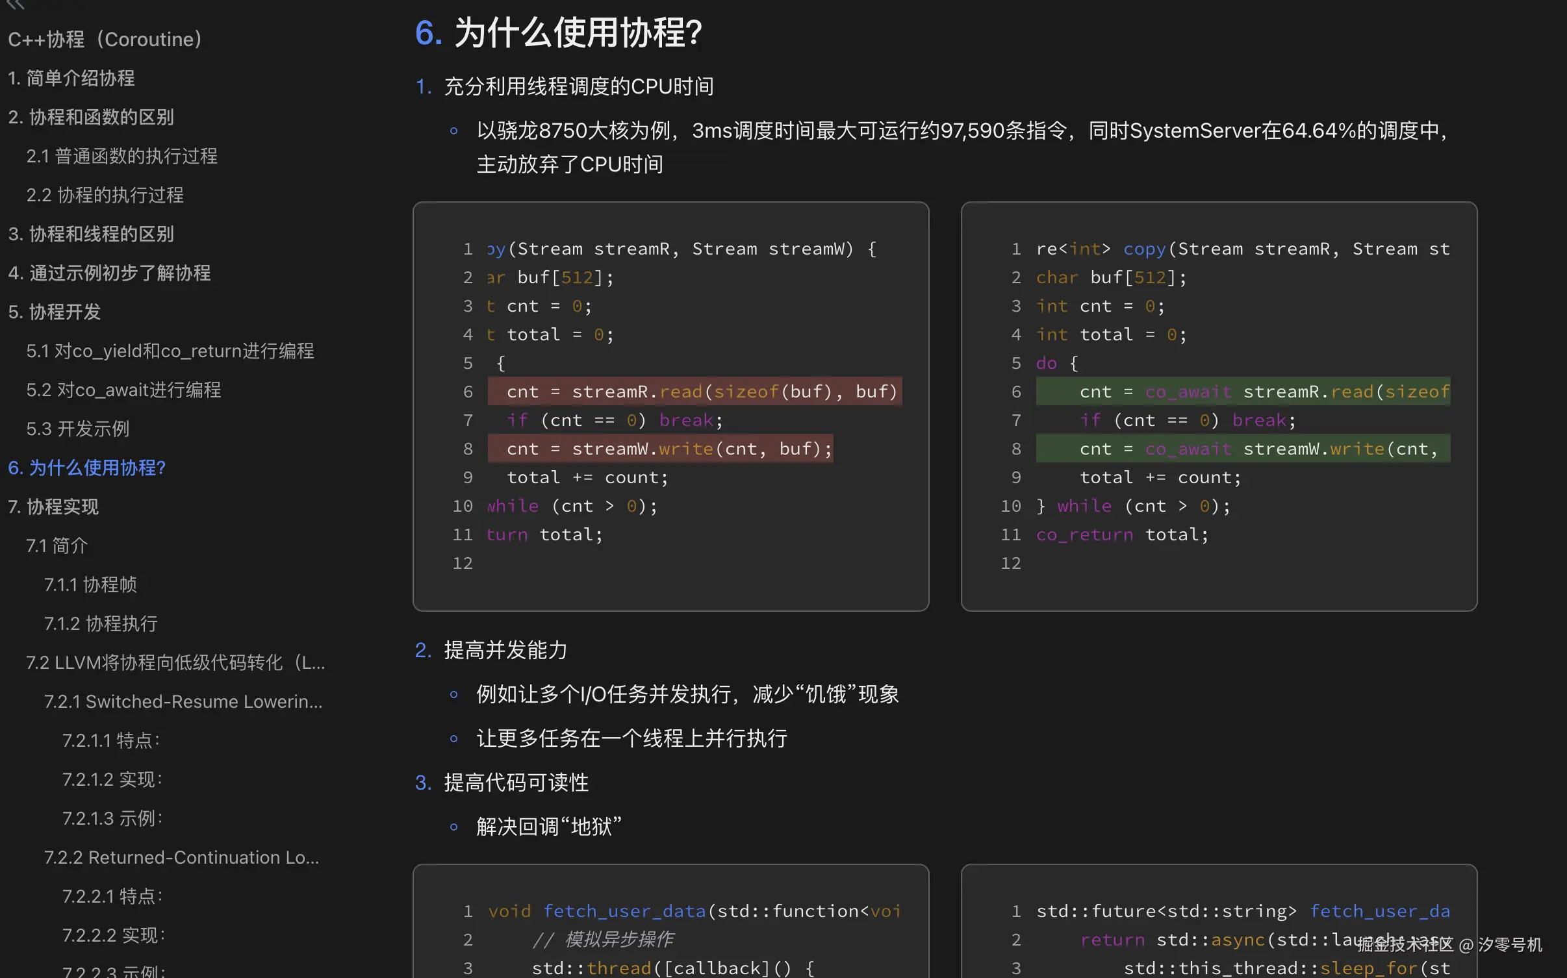The height and width of the screenshot is (978, 1567).
Task: Click list item 提高代码可读性
Action: coord(516,783)
